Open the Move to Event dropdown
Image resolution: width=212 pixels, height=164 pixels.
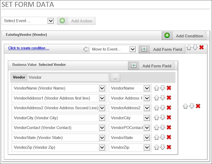pyautogui.click(x=133, y=49)
